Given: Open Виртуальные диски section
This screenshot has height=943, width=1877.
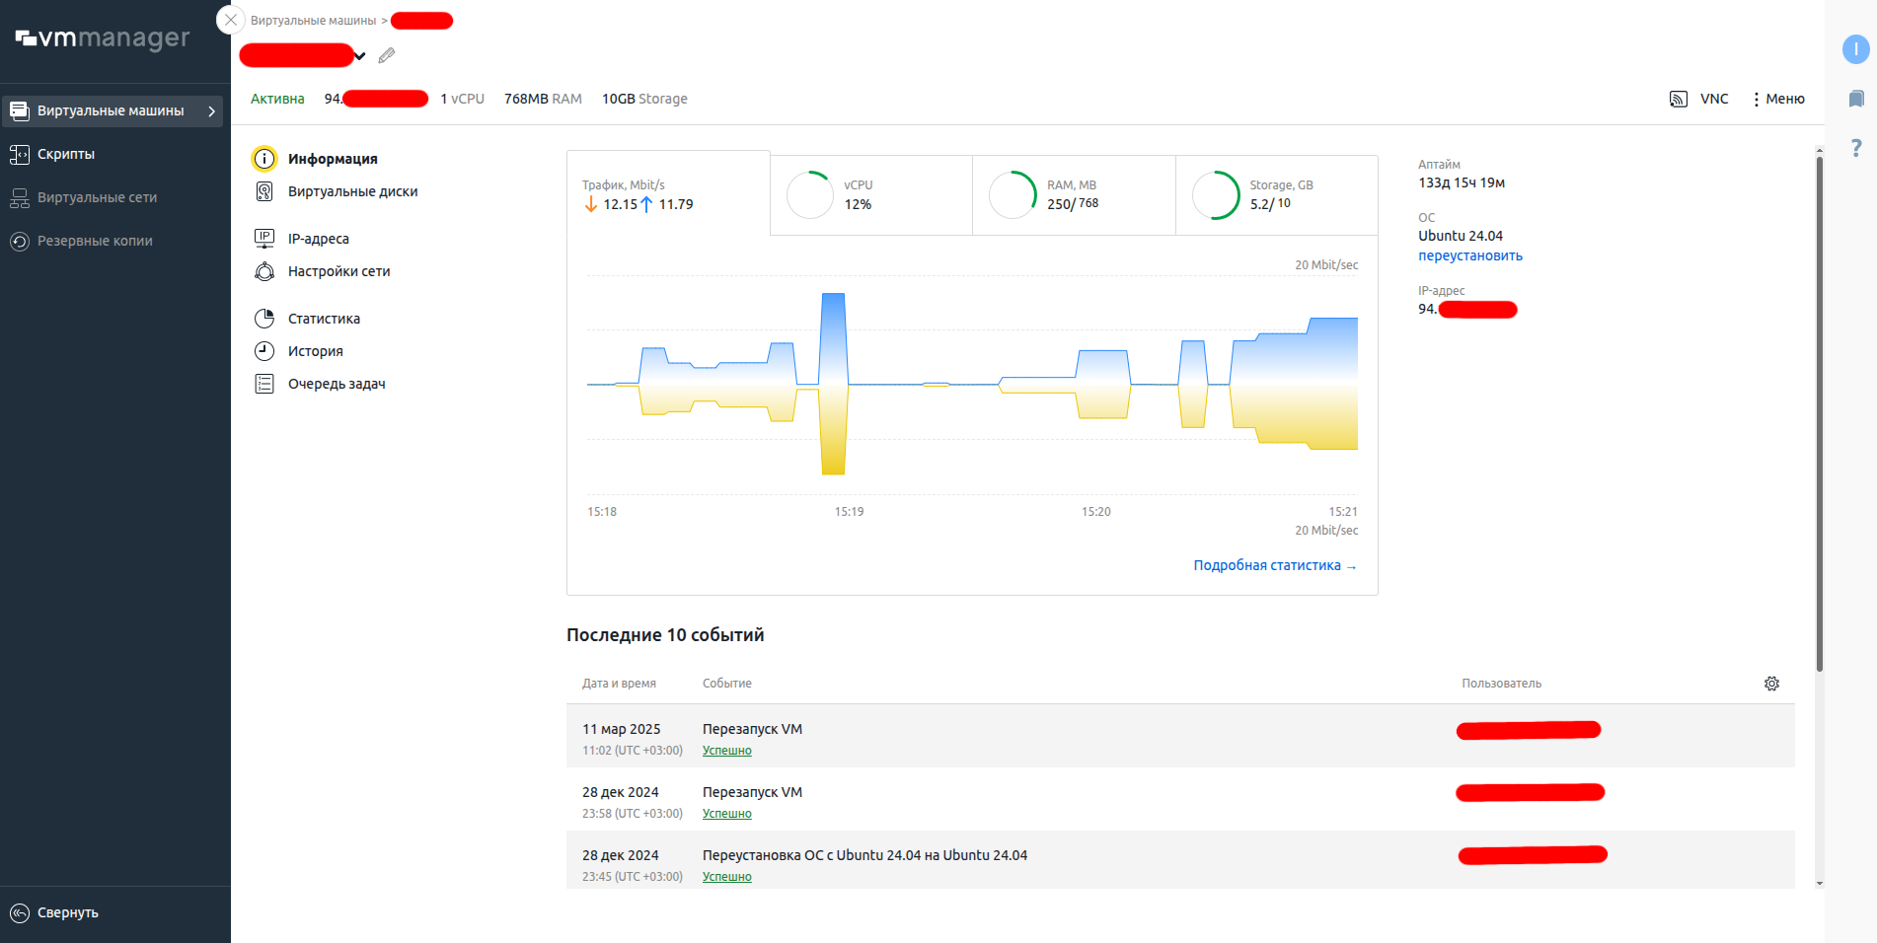Looking at the screenshot, I should (352, 191).
